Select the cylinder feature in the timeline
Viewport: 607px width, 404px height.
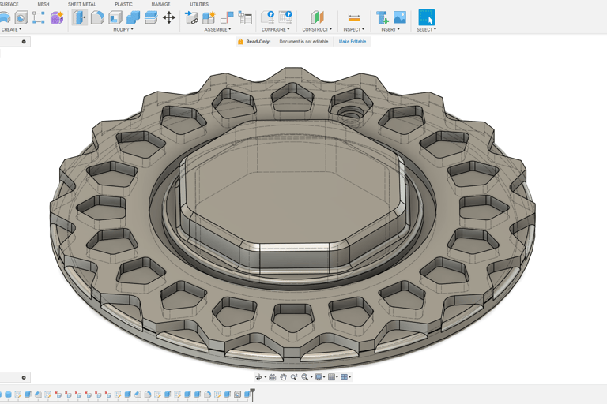(x=8, y=395)
